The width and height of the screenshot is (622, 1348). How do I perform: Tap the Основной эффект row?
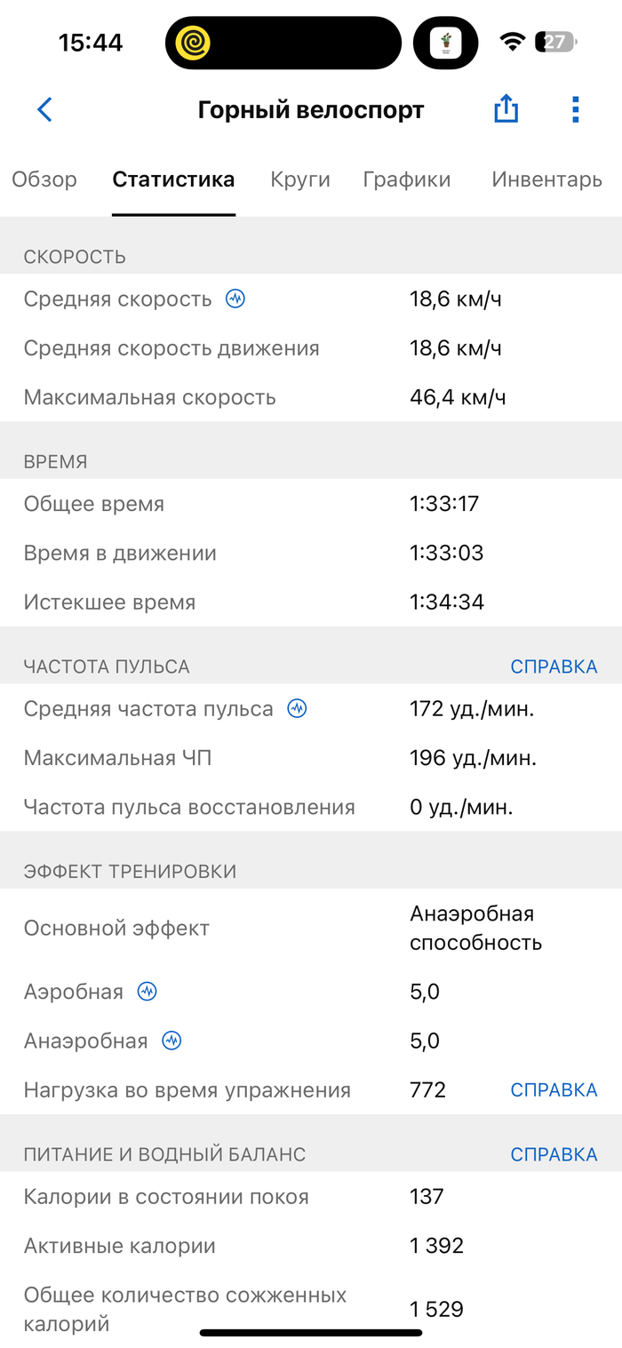click(311, 929)
